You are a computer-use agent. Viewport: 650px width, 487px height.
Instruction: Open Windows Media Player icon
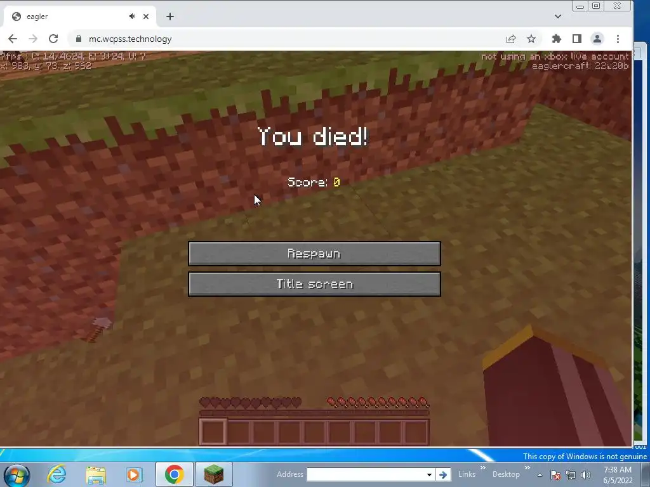(134, 474)
